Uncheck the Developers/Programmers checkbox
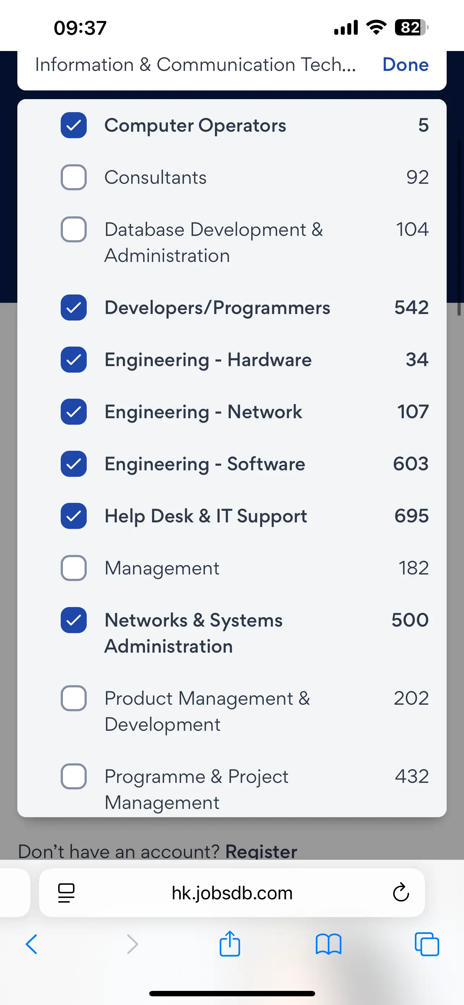Screen dimensions: 464x1005 pos(74,308)
